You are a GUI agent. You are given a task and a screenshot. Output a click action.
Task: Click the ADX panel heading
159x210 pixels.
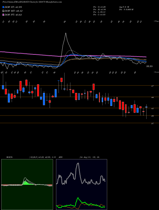[60, 157]
